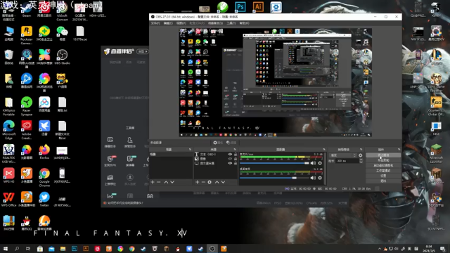450x253 pixels.
Task: Open the Rockstar Games Launcher desktop icon
Action: pyautogui.click(x=27, y=35)
